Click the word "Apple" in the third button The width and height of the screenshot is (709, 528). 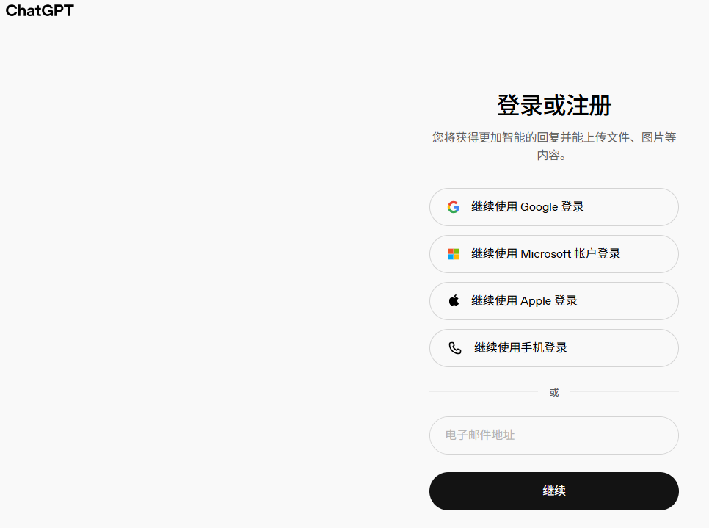(x=536, y=301)
